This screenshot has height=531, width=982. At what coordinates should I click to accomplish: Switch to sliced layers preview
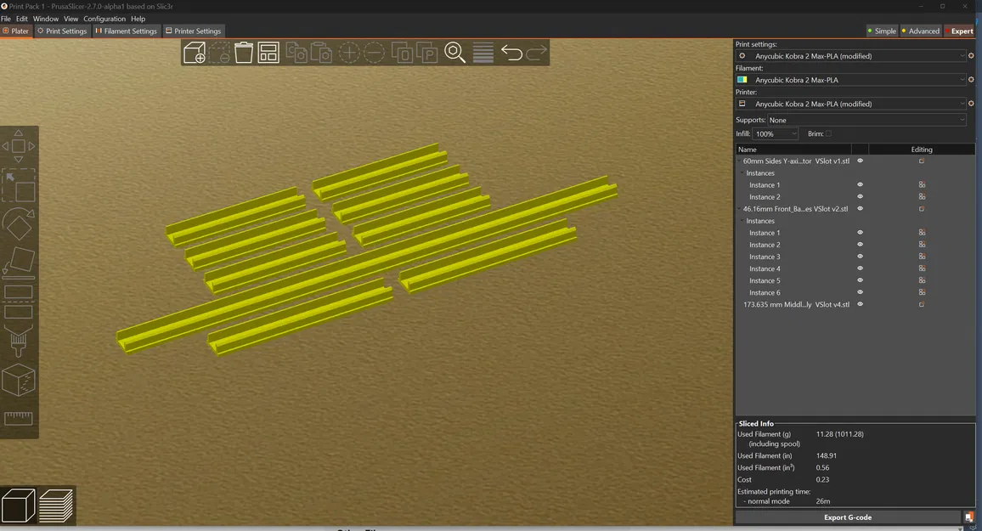[56, 506]
